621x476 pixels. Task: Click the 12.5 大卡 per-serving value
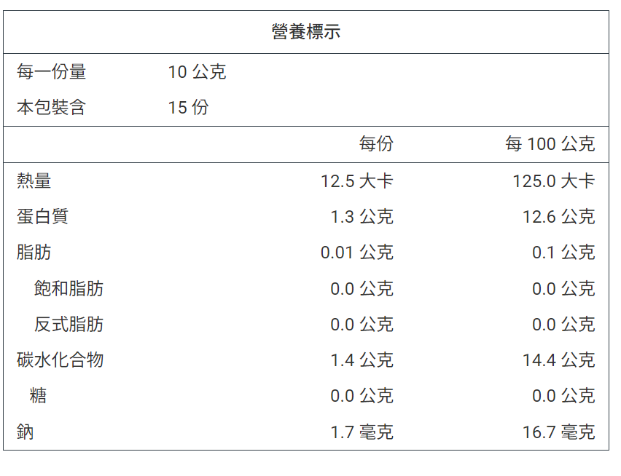click(x=357, y=181)
